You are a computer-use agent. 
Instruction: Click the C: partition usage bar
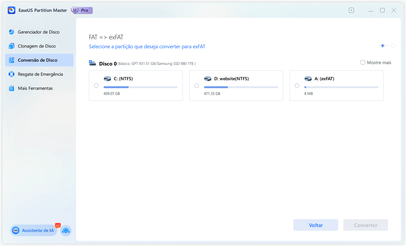point(140,87)
